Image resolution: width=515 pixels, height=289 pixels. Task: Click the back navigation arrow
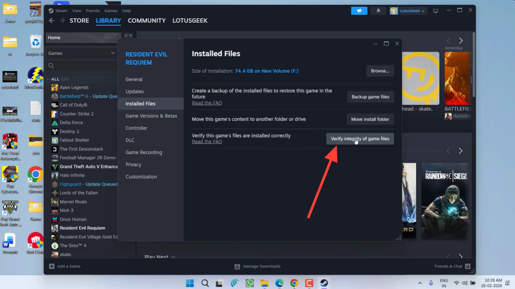tap(52, 21)
